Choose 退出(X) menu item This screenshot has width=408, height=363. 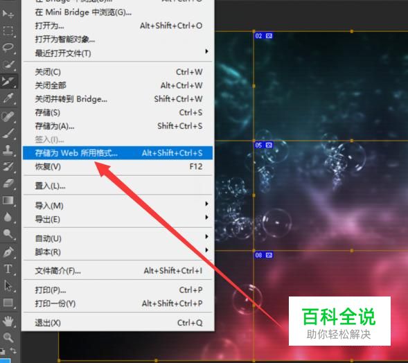[118, 323]
